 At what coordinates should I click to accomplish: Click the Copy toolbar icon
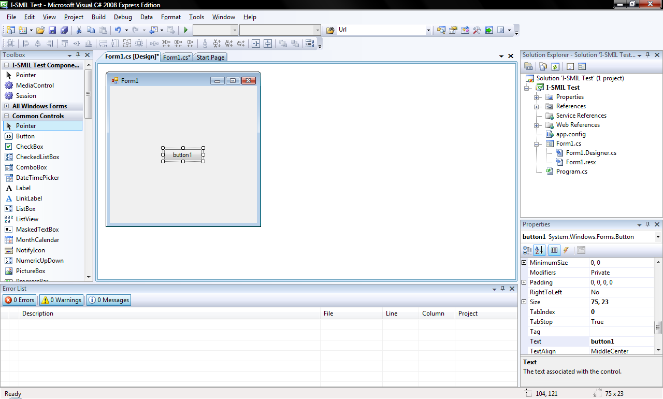point(91,30)
